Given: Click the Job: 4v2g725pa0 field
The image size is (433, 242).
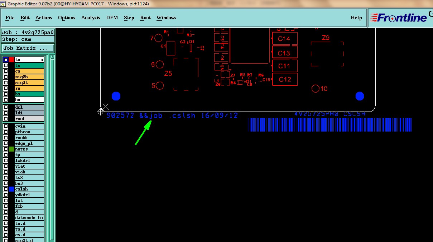Looking at the screenshot, I should [x=28, y=32].
